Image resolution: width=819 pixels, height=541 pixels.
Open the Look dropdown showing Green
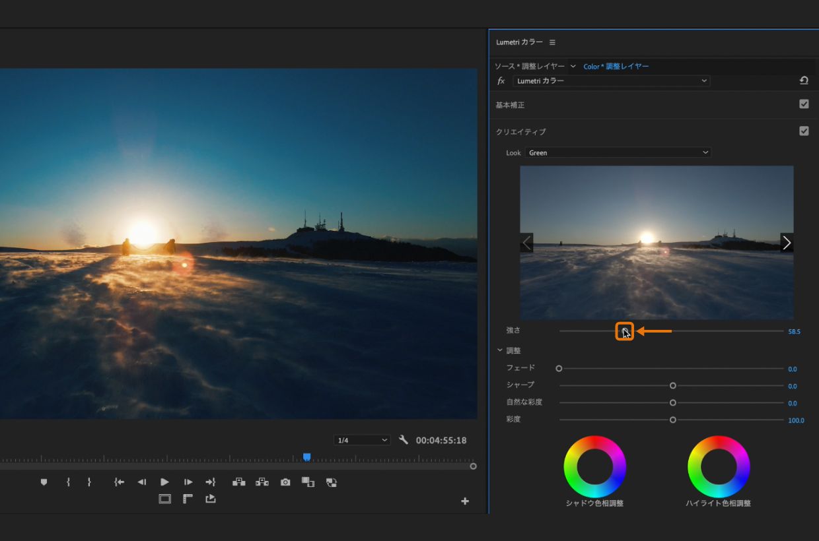click(x=618, y=152)
